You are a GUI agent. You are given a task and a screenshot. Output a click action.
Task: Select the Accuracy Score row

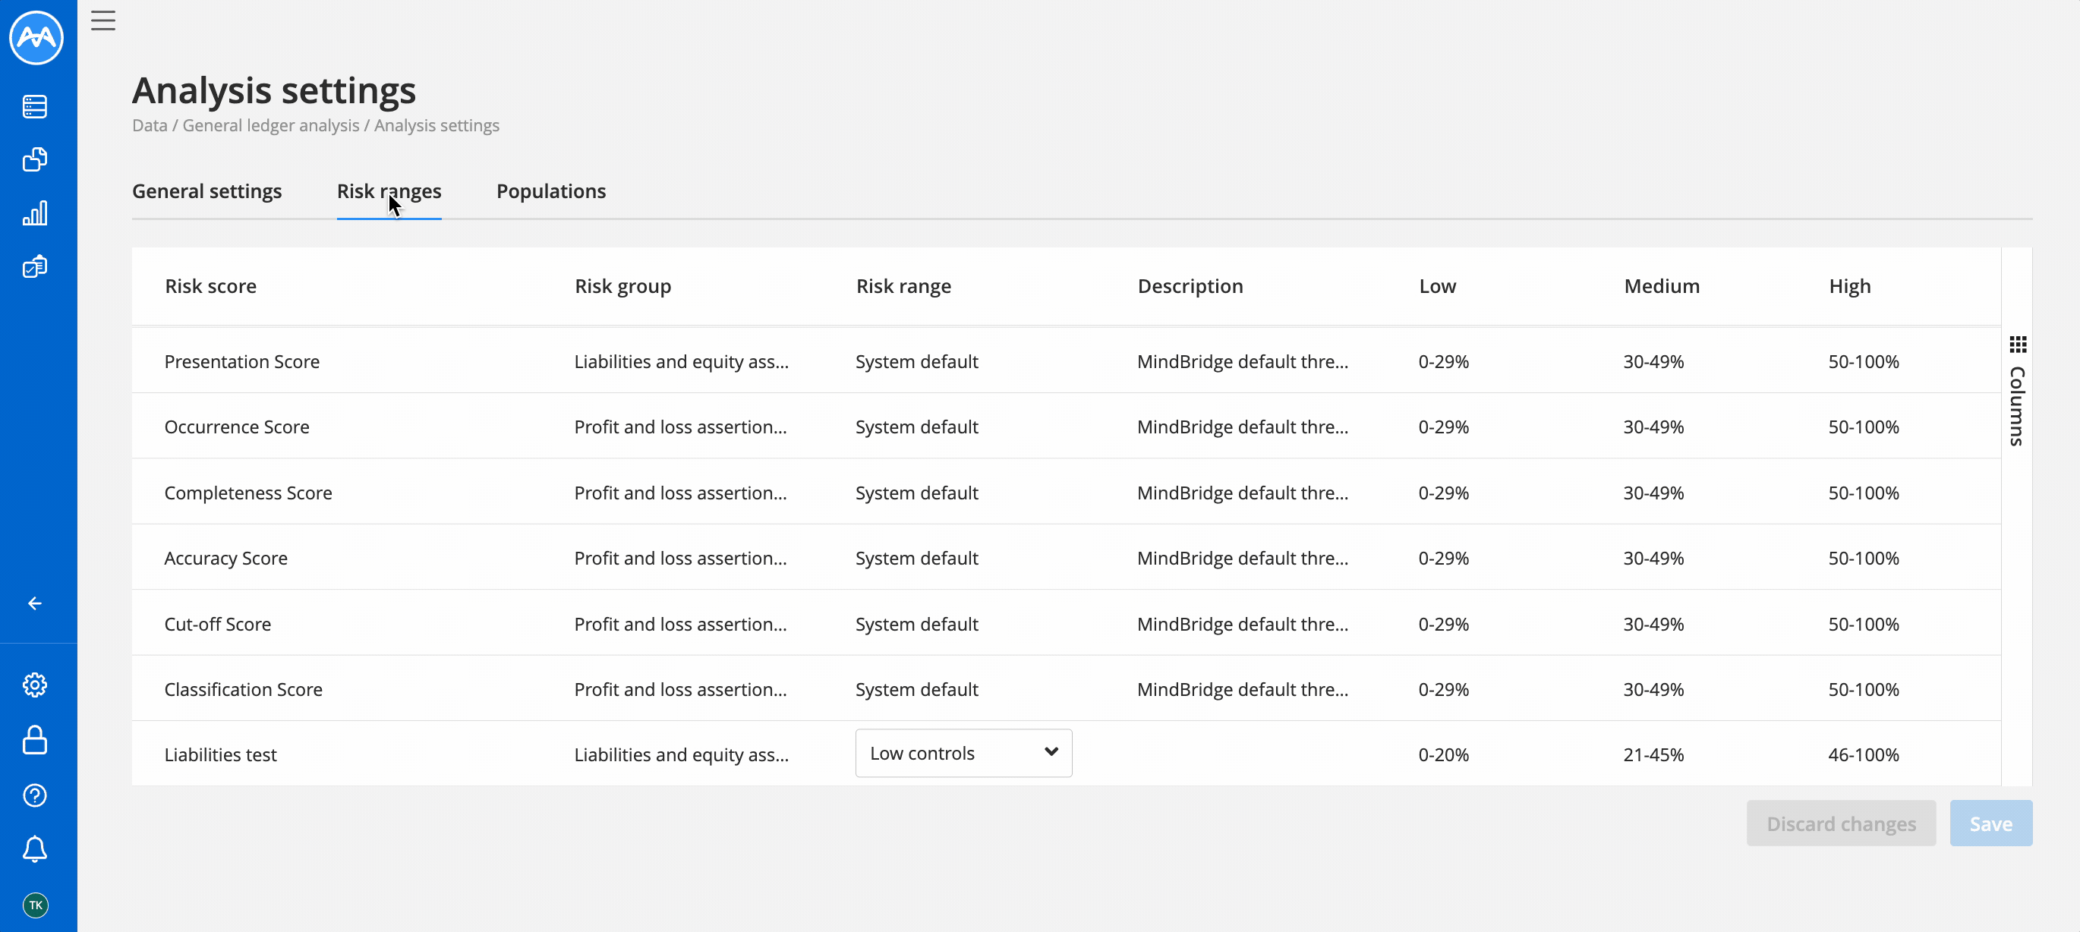click(x=1066, y=557)
